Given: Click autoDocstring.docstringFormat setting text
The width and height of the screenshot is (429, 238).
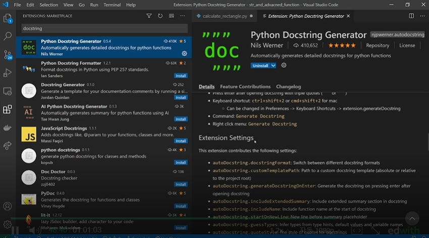Looking at the screenshot, I should pos(251,162).
